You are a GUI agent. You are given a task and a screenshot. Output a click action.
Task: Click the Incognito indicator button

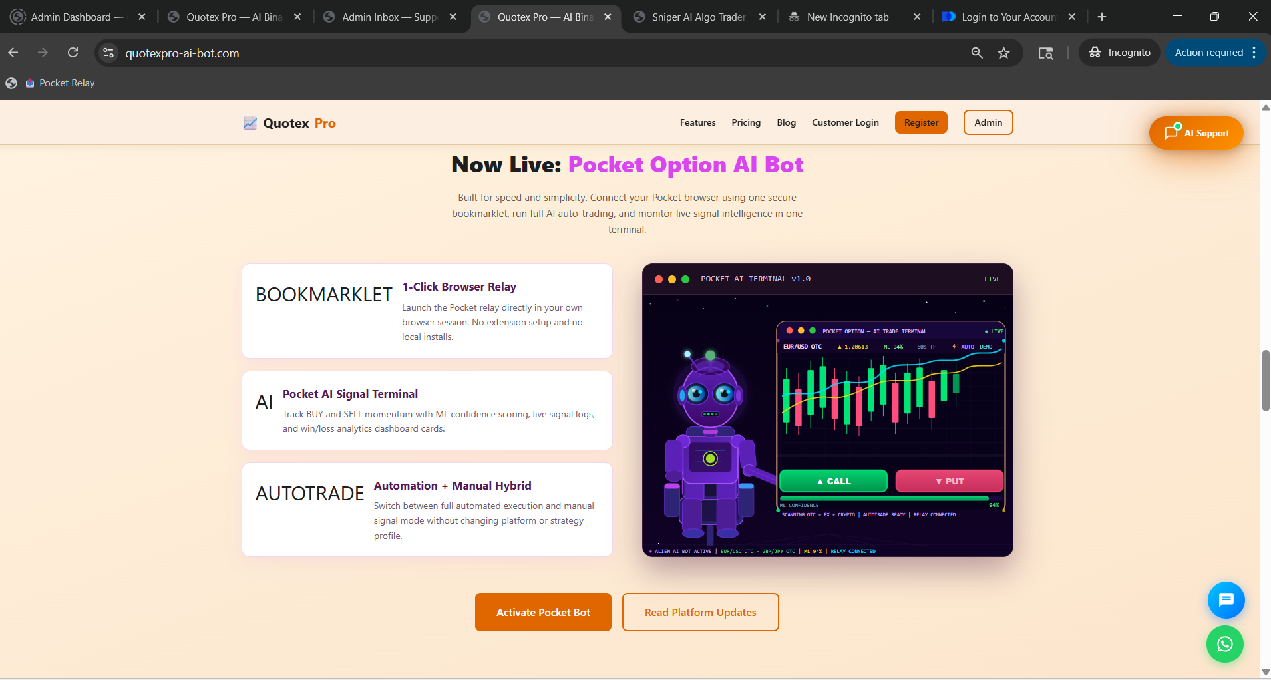(x=1120, y=53)
